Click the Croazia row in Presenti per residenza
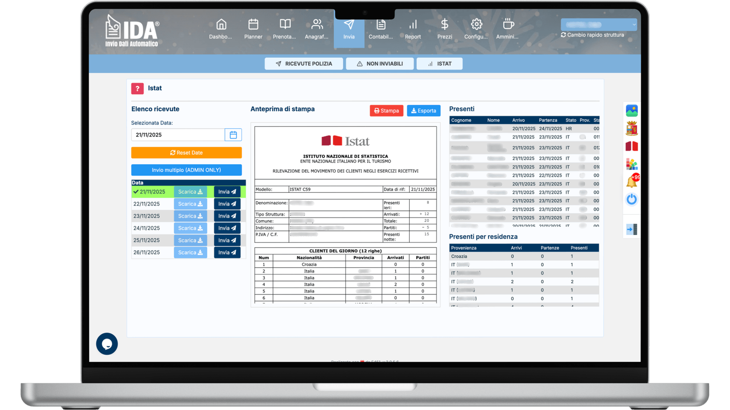Viewport: 730px width, 410px height. click(x=524, y=256)
